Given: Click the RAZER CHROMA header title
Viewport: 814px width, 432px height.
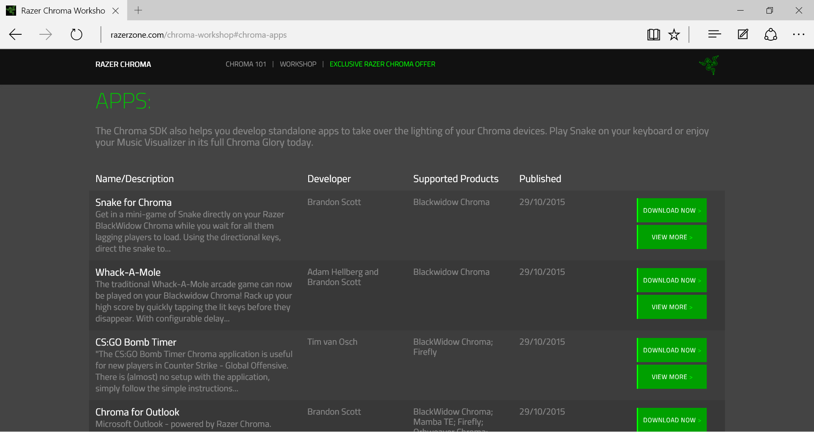Looking at the screenshot, I should coord(123,64).
